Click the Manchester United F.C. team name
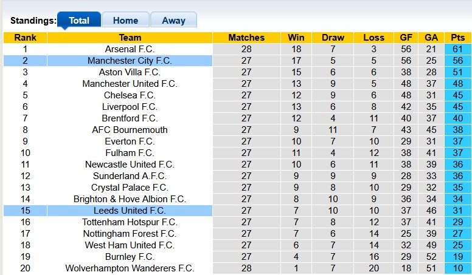This screenshot has height=275, width=472. 130,84
